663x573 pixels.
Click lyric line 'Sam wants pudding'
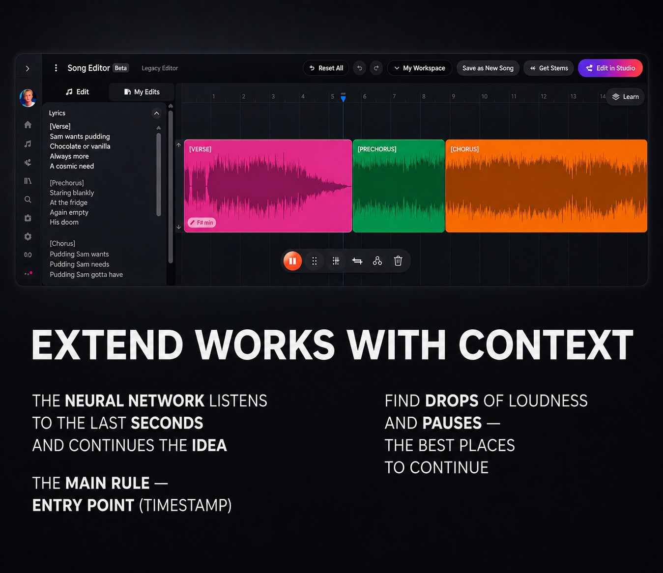[80, 137]
